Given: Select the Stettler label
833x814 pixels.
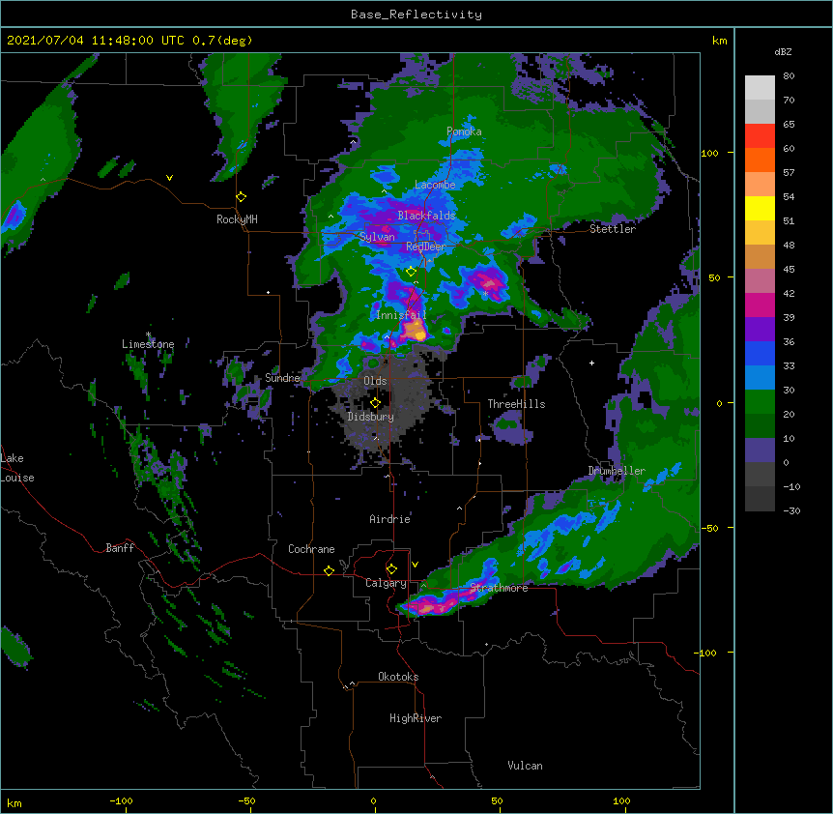Looking at the screenshot, I should click(x=612, y=229).
